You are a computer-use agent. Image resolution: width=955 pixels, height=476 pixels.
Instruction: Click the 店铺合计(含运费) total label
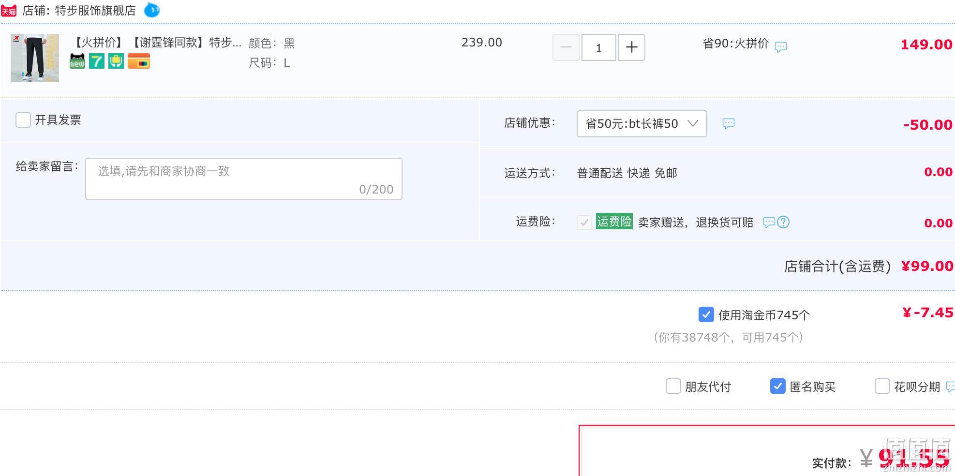click(x=837, y=267)
